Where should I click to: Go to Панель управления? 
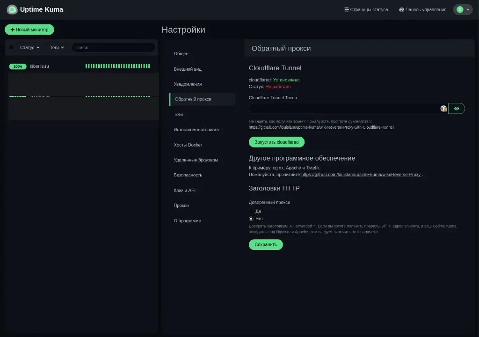[x=422, y=9]
